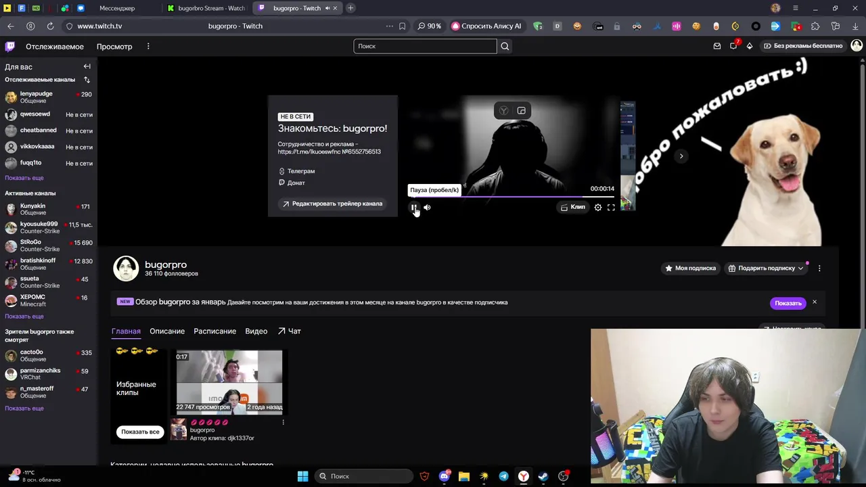Create a clip with the Клип button
This screenshot has height=487, width=866.
coord(572,207)
